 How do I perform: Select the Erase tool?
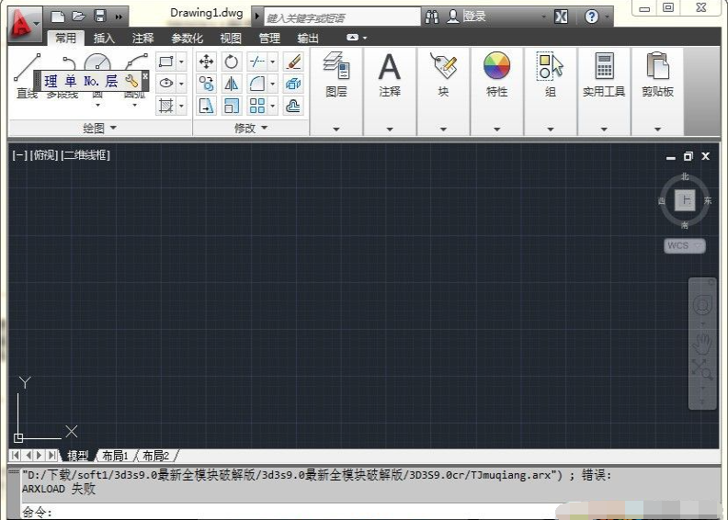(293, 62)
